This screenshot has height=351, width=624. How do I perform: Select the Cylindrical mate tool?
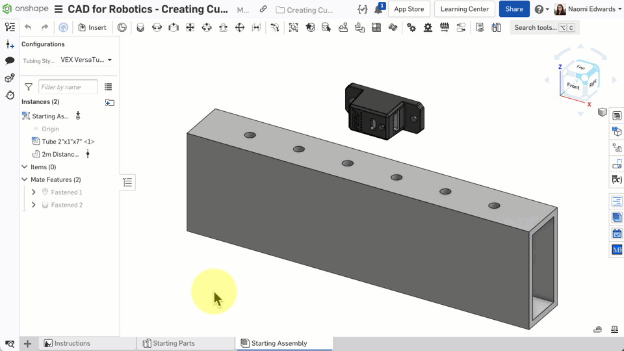(207, 27)
